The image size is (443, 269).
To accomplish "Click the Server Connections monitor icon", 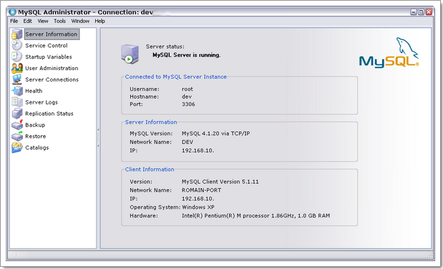I will [x=17, y=79].
